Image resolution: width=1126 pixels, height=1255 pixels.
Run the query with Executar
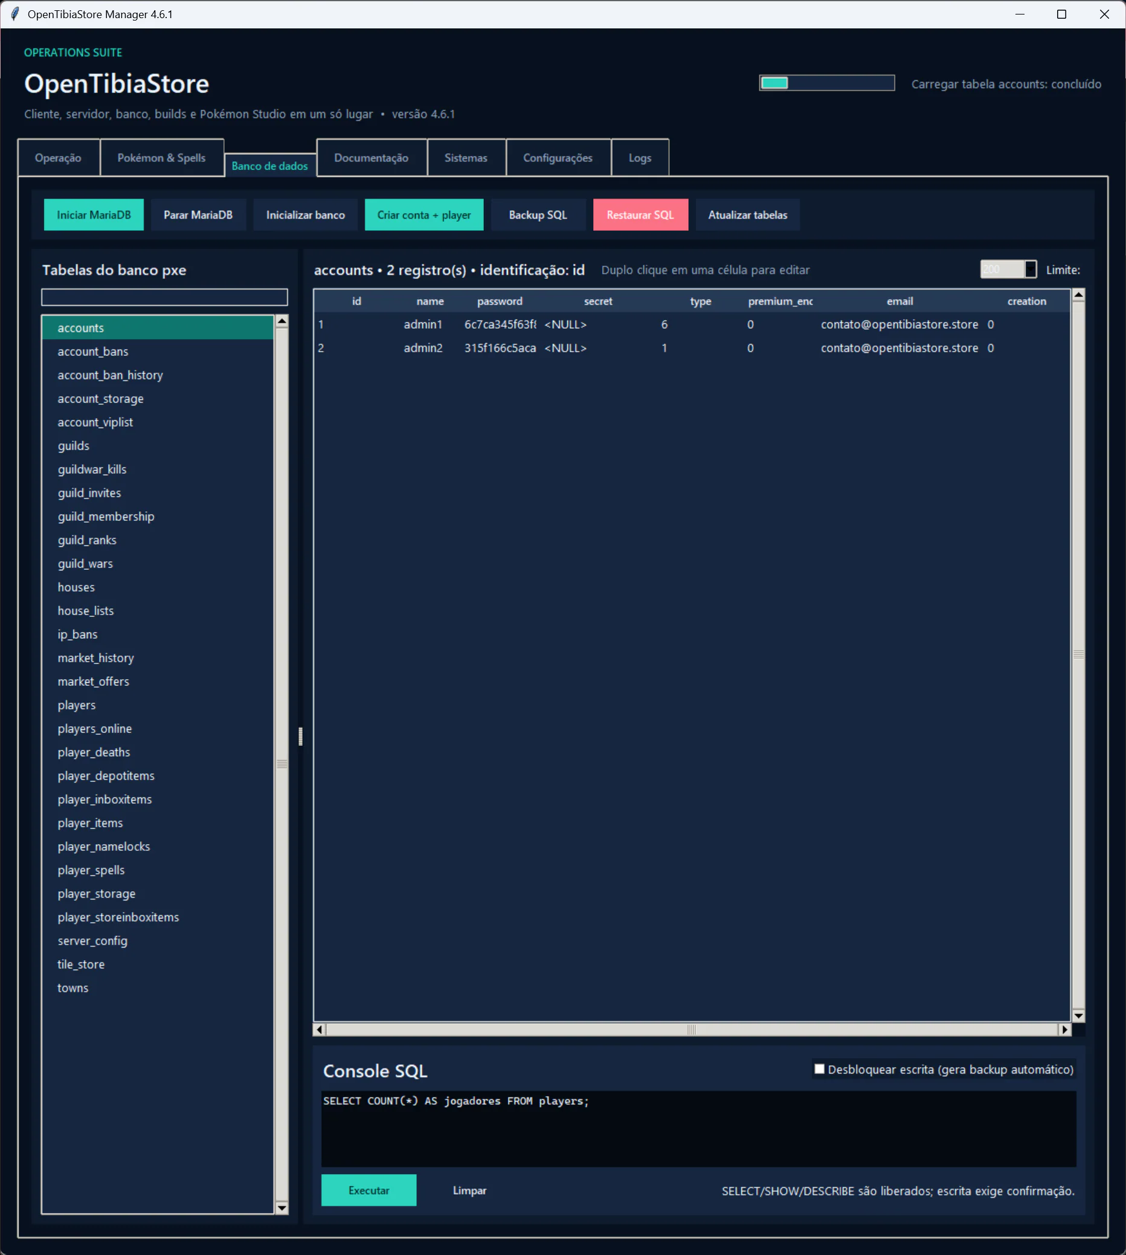368,1190
